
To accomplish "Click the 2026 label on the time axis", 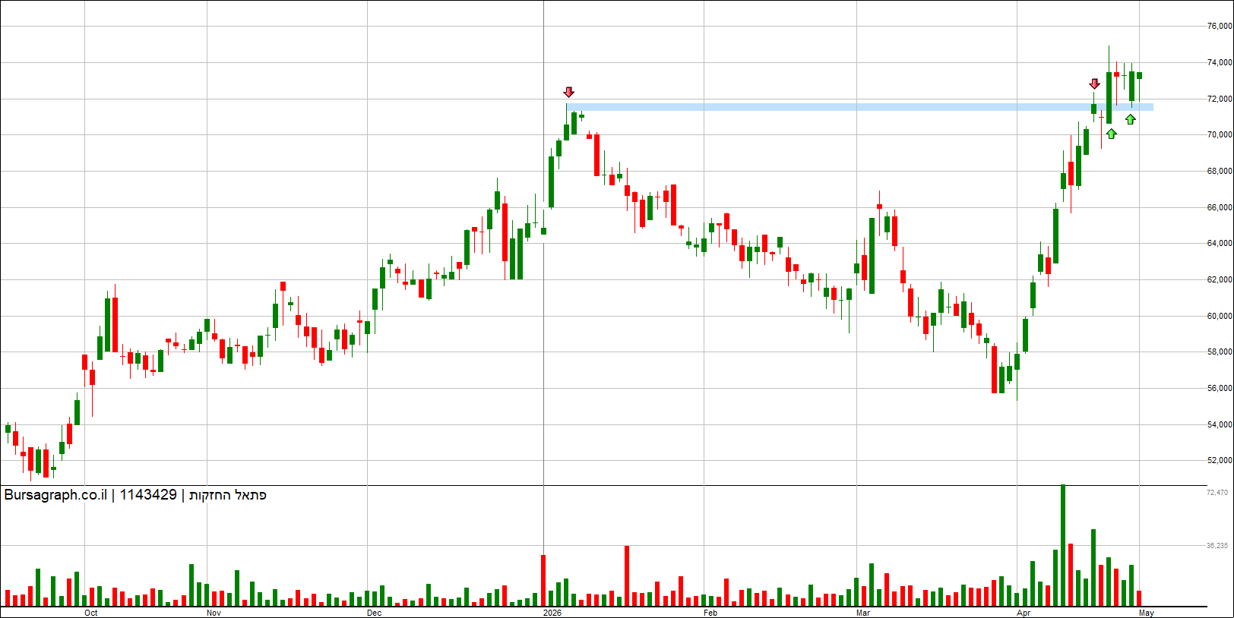I will tap(552, 613).
